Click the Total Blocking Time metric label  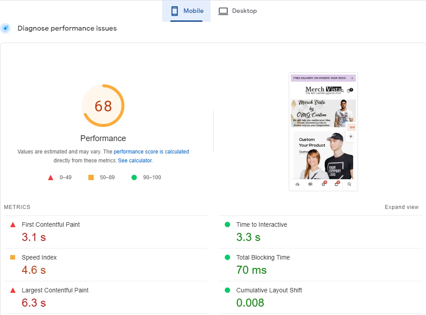tap(263, 257)
